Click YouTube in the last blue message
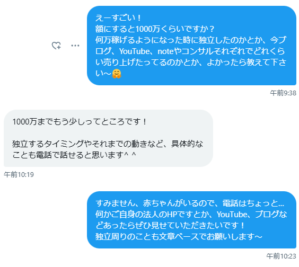Screen dimensions: 299x267 coord(232,215)
